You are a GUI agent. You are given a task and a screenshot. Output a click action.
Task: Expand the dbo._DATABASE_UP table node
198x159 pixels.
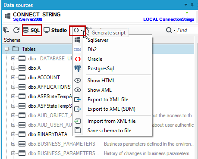coord(13,59)
